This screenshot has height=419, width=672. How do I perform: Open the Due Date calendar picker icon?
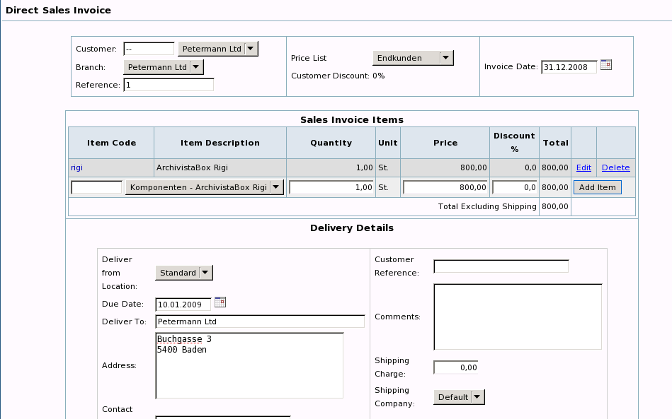[220, 302]
